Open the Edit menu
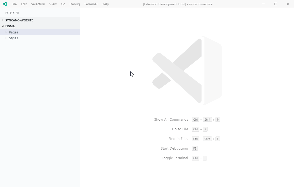This screenshot has width=294, height=187. point(24,4)
